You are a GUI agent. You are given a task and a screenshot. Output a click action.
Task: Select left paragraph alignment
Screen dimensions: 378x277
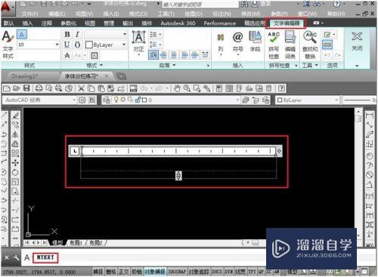(x=164, y=55)
